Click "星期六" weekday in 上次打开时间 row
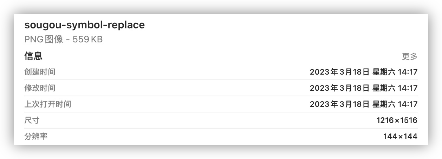442x159 pixels. pyautogui.click(x=384, y=104)
